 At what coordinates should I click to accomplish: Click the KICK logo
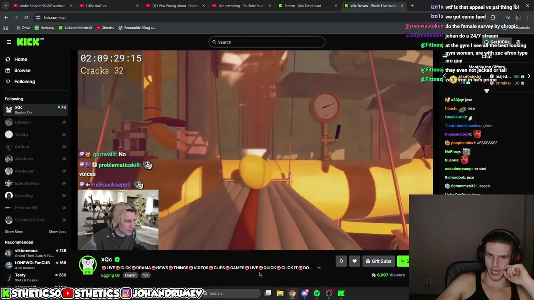click(x=30, y=42)
